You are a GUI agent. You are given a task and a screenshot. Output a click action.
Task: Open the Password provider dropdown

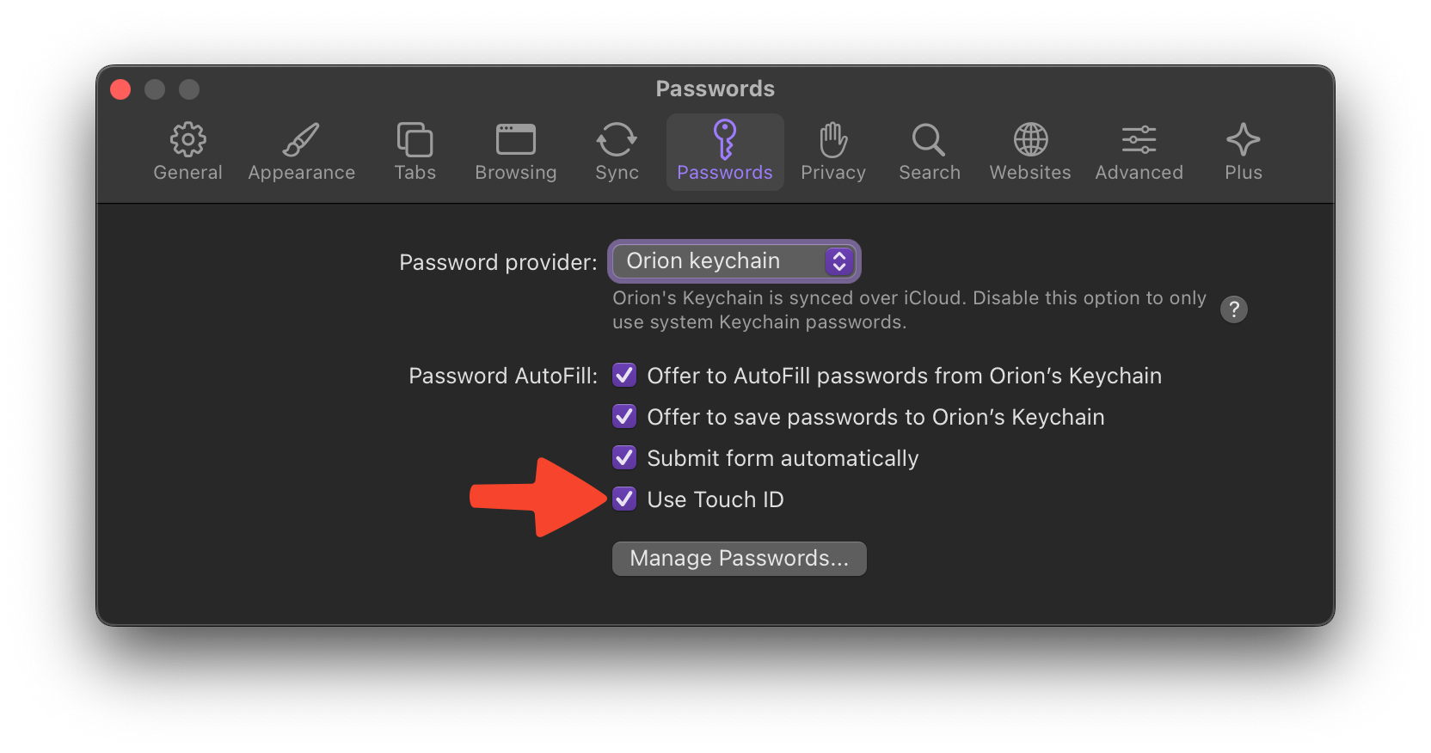pos(734,261)
